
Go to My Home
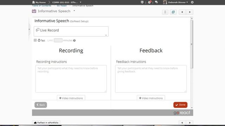(x=39, y=2)
